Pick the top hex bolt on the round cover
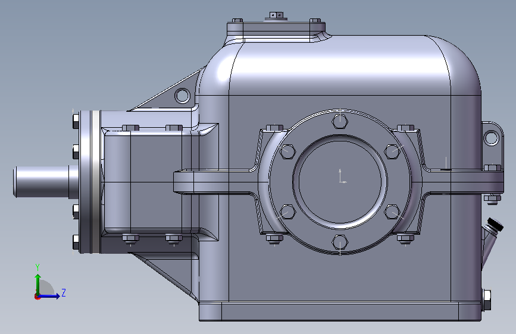The width and height of the screenshot is (516, 334). pyautogui.click(x=340, y=121)
